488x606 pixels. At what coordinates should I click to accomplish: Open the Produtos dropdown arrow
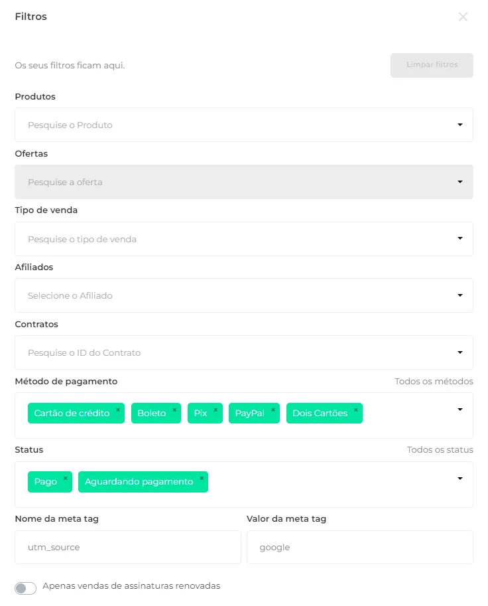pos(459,124)
